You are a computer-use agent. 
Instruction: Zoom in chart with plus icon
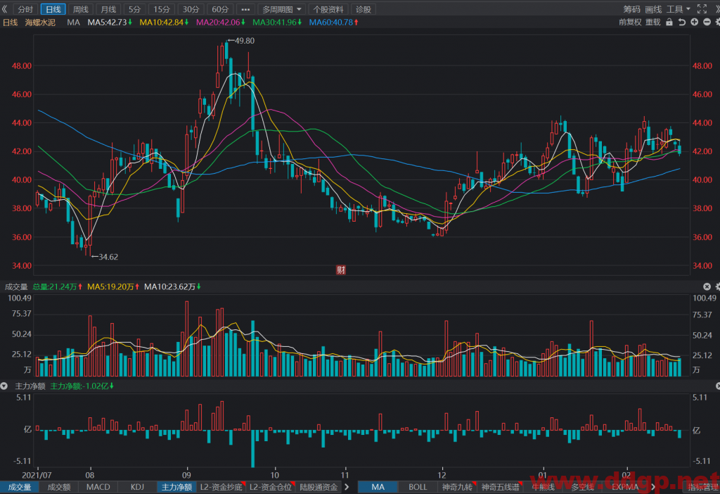(694, 22)
